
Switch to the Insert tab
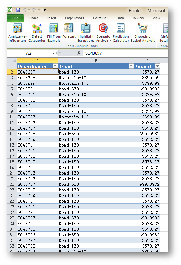[x=52, y=18]
